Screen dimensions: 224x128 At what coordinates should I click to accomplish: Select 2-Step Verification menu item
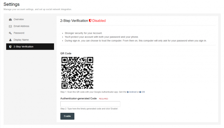click(30, 46)
